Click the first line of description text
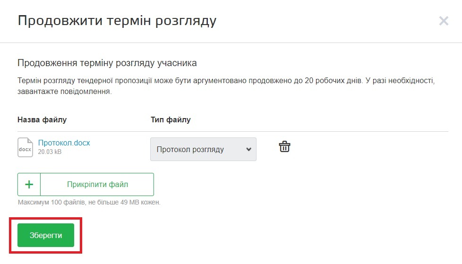Screen dimensions: 462x264 tap(225, 81)
